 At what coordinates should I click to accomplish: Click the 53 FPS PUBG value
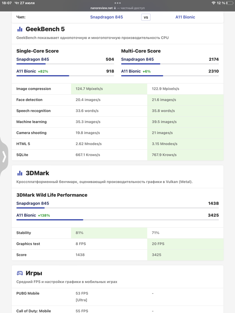click(x=82, y=293)
